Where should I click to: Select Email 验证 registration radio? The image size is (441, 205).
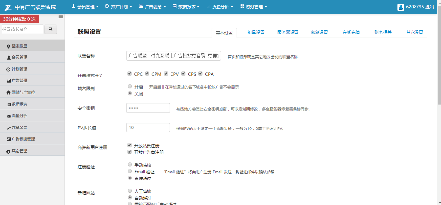pyautogui.click(x=130, y=171)
